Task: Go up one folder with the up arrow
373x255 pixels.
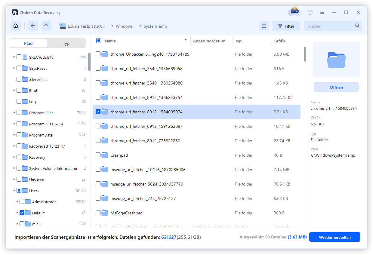Action: [46, 26]
